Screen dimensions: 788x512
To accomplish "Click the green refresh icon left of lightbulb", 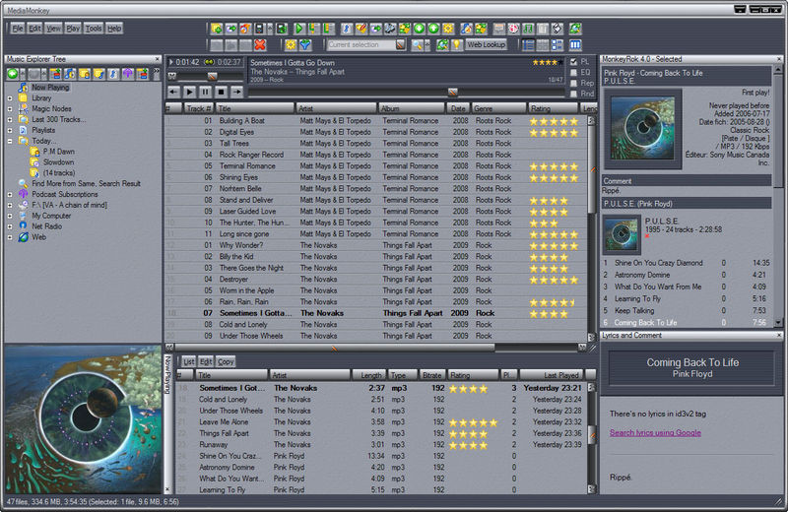I will tap(442, 44).
